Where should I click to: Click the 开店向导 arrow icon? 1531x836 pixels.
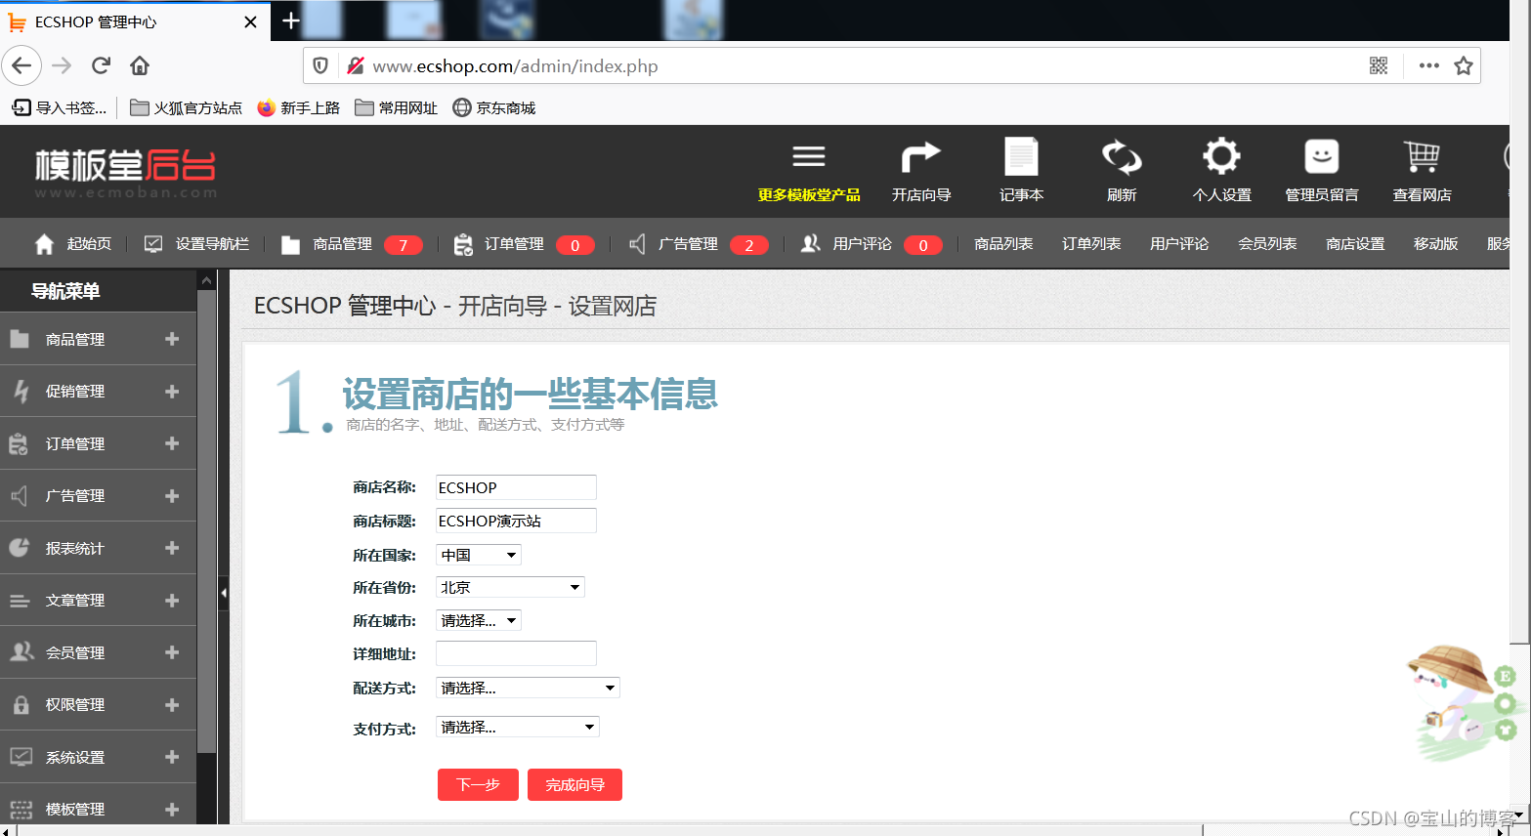(920, 157)
